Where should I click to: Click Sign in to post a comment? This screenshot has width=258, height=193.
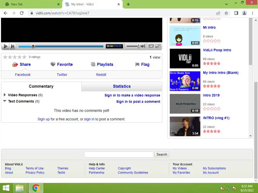[138, 102]
